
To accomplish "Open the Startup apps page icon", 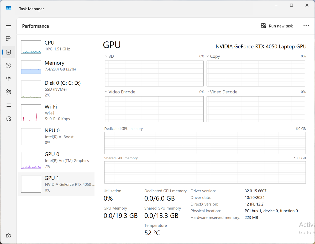I will 8,79.
